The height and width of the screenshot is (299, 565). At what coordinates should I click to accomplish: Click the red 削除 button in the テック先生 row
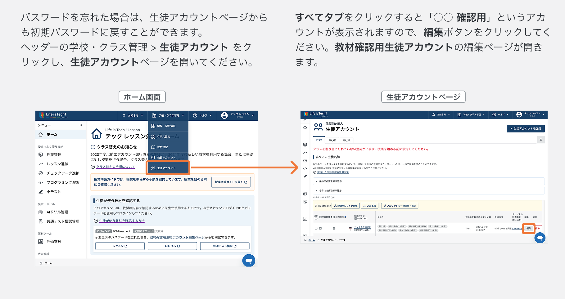(x=538, y=228)
